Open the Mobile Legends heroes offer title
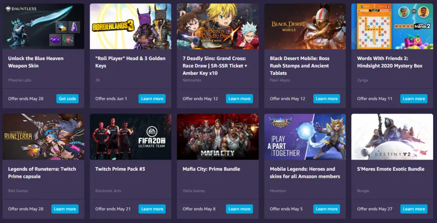This screenshot has width=437, height=223. coord(305,173)
